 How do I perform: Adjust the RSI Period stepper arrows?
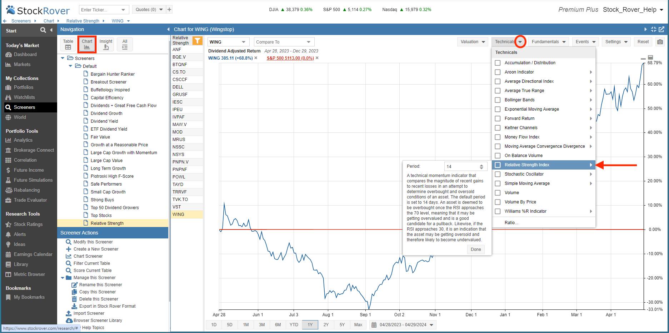tap(481, 167)
